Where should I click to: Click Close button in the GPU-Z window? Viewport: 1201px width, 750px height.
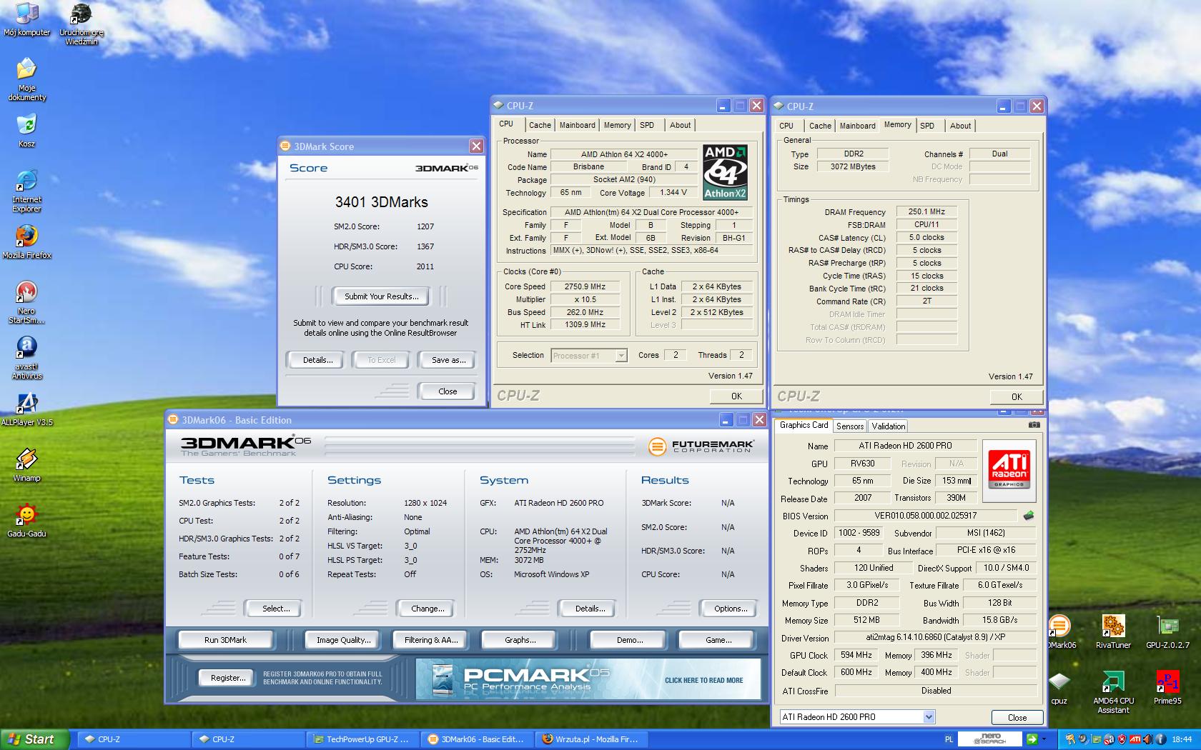coord(1017,717)
